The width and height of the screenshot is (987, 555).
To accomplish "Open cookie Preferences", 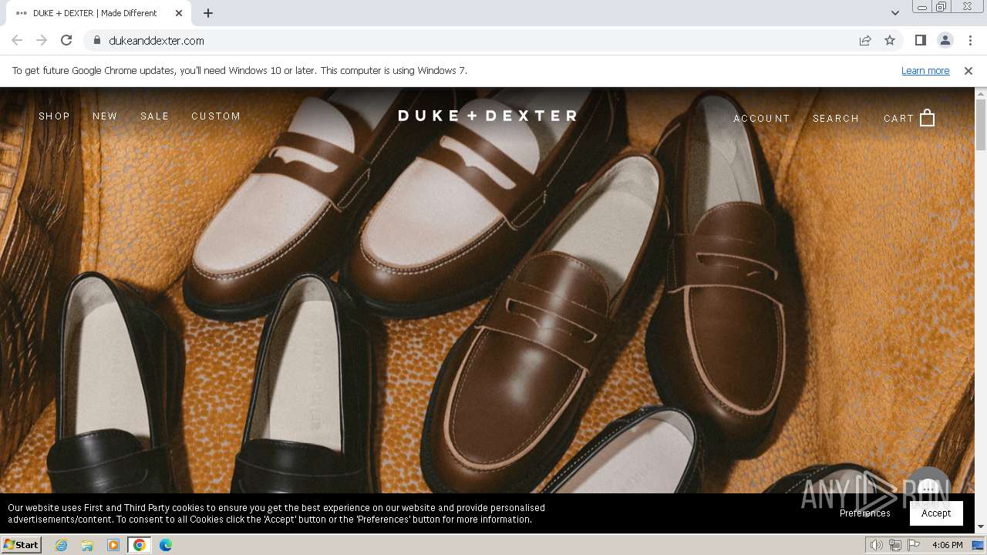I will [x=864, y=513].
